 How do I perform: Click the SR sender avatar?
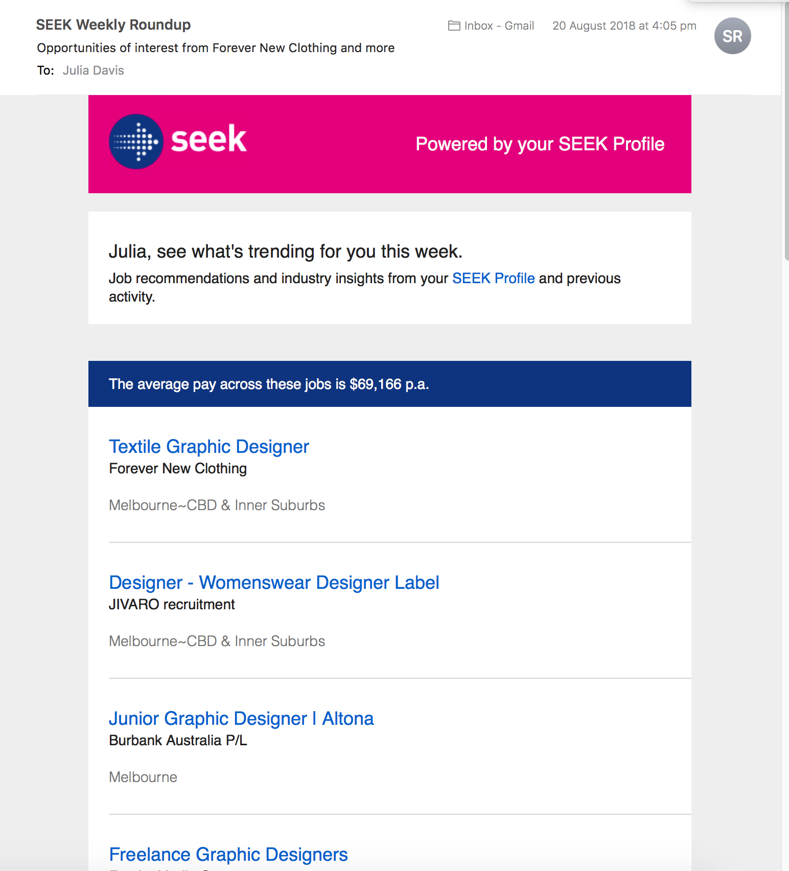click(732, 36)
